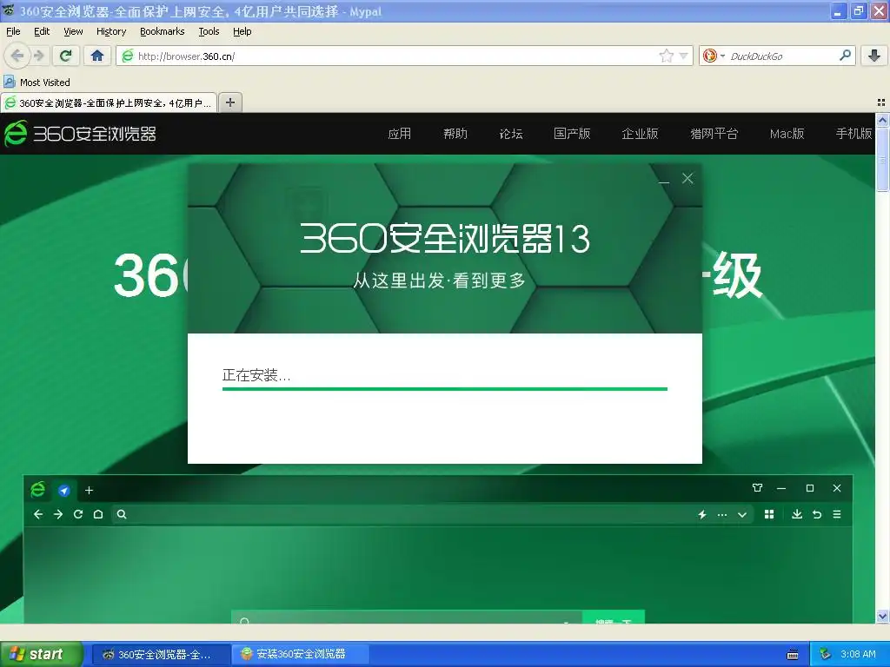This screenshot has height=667, width=890.
Task: Open the 企业版 navigation link
Action: [640, 133]
